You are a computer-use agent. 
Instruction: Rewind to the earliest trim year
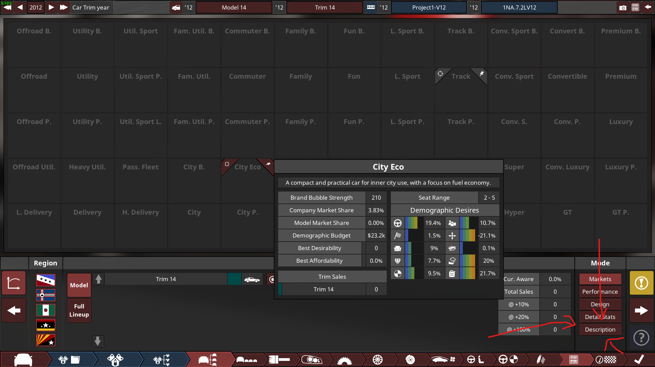coord(7,7)
